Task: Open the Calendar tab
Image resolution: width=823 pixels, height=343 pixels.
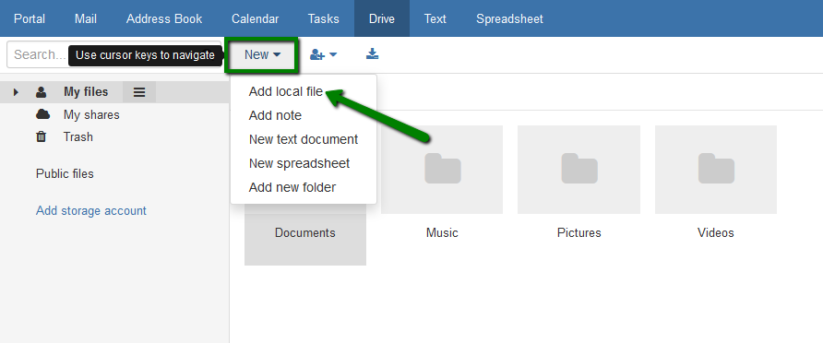Action: [x=255, y=18]
